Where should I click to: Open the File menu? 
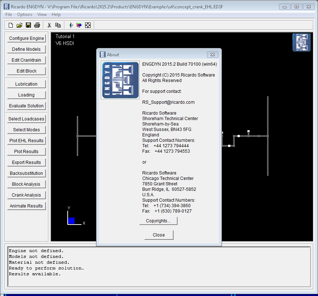(8, 15)
